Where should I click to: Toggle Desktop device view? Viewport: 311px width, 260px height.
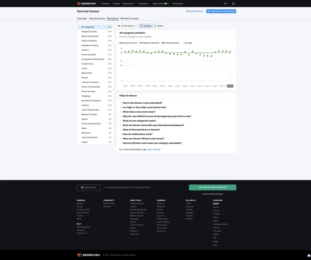click(x=146, y=26)
